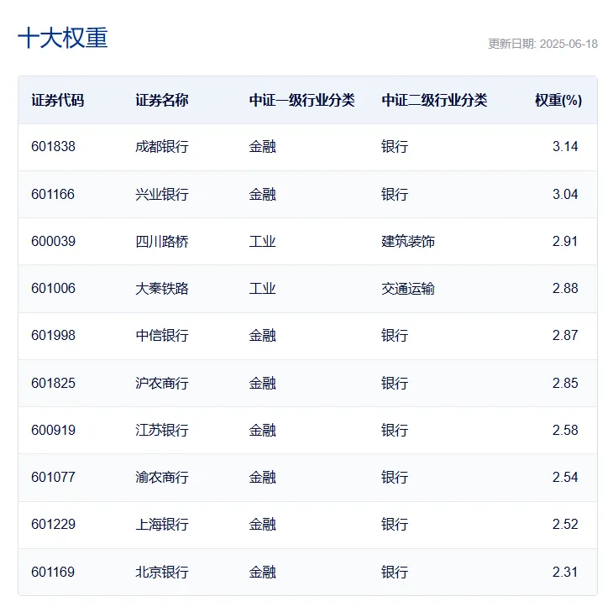Select 北京银行 security name
613x612 pixels.
pyautogui.click(x=161, y=573)
